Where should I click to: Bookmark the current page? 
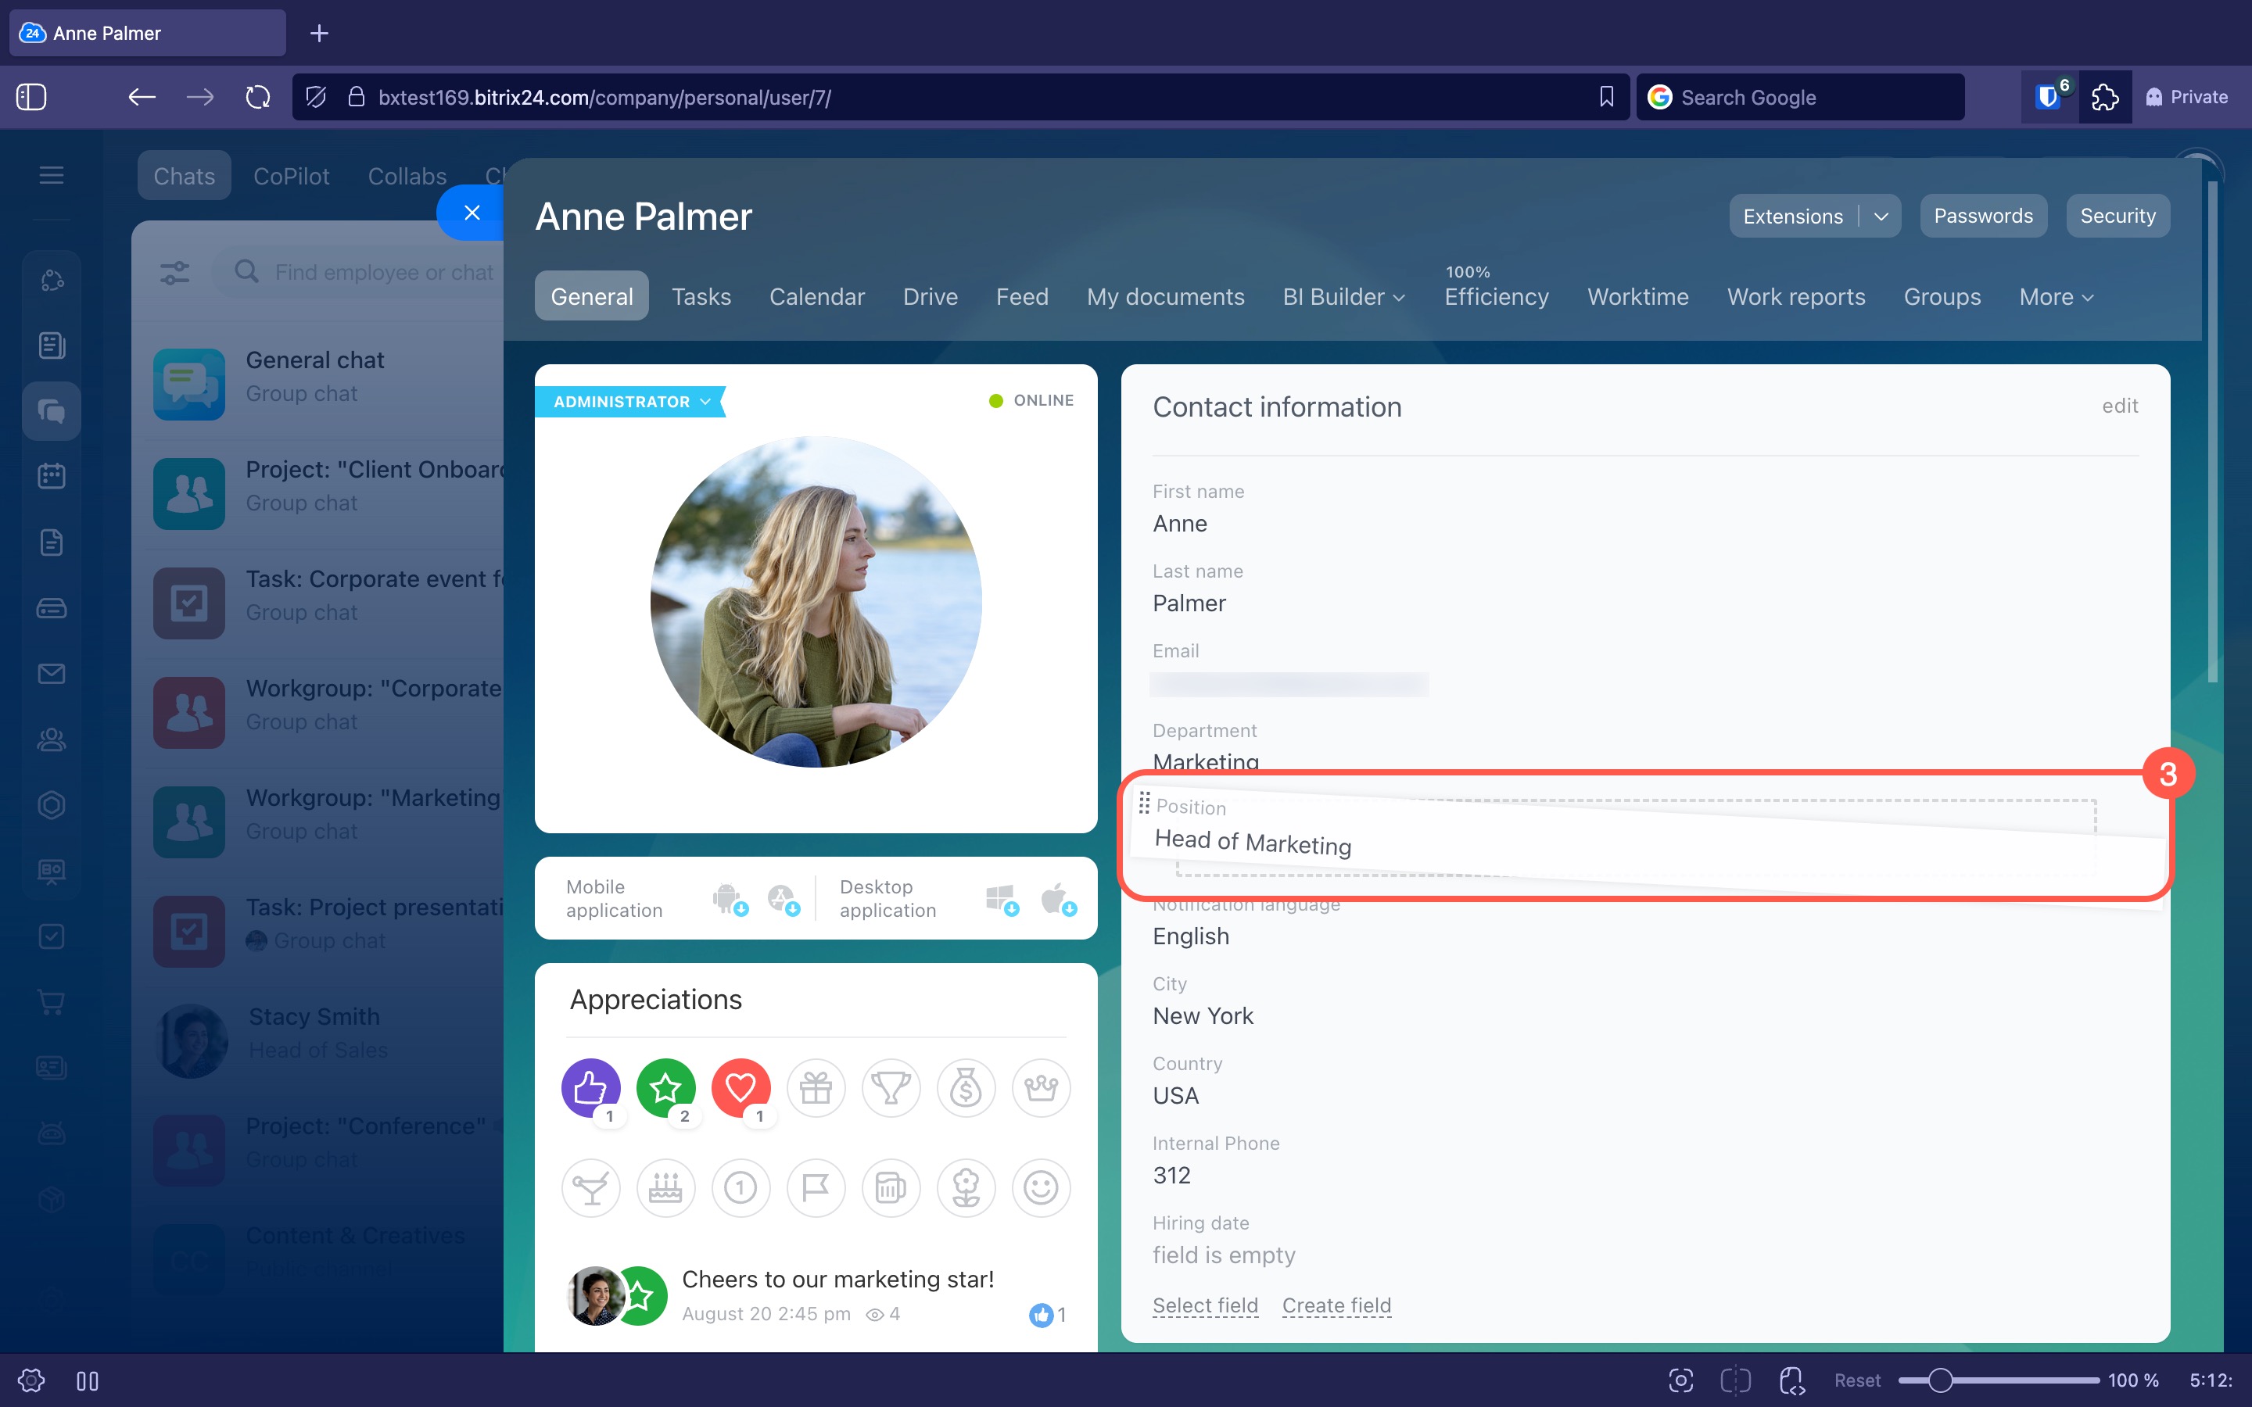coord(1606,97)
